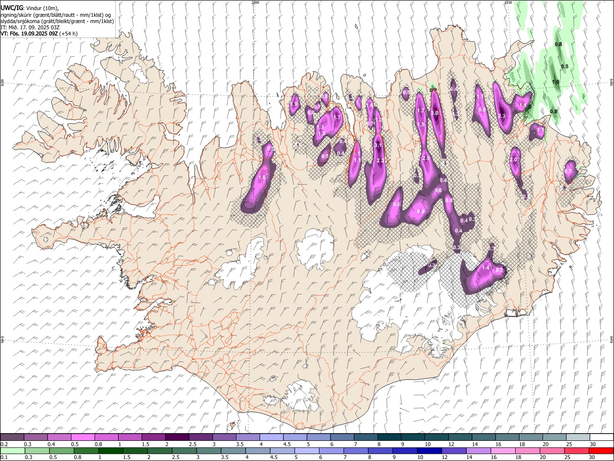Click the darkest purple 1.5–2 swatch, upper scale
Viewport: 614px width, 461px height.
(x=177, y=437)
